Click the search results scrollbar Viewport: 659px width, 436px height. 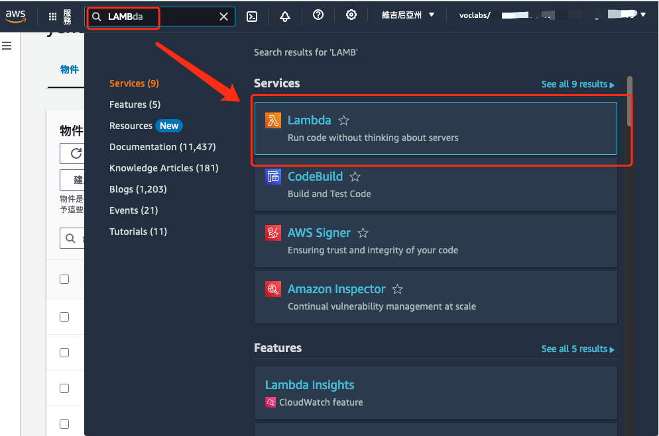(629, 101)
